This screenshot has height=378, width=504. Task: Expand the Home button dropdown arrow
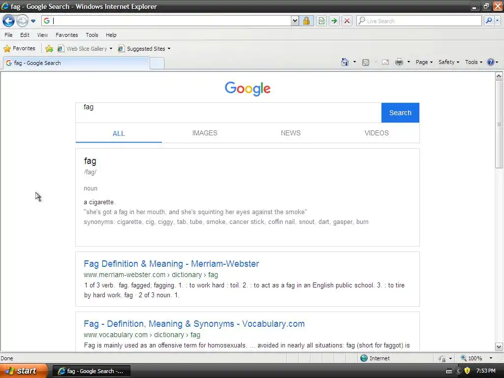pos(354,62)
